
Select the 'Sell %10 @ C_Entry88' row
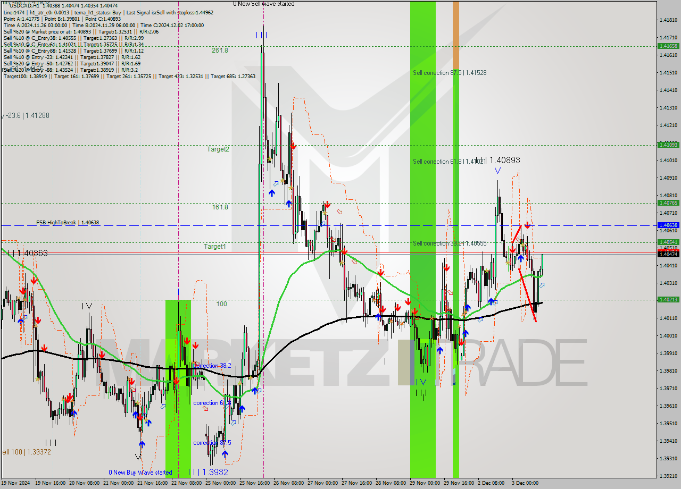click(73, 50)
